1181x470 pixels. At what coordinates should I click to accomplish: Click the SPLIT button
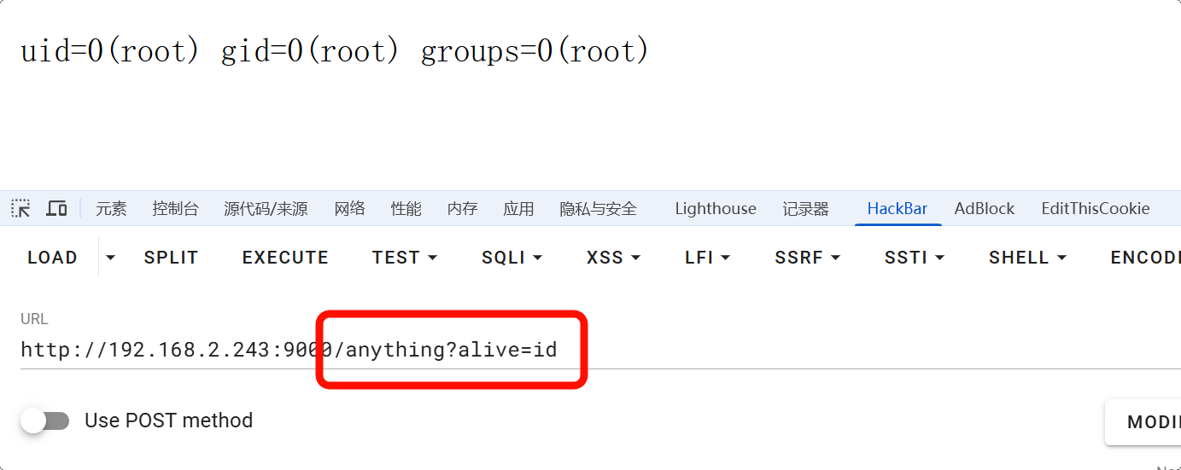click(x=171, y=258)
